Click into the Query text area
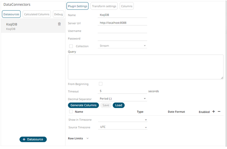This screenshot has height=149, width=227. (x=145, y=67)
